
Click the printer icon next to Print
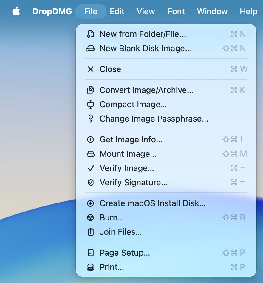(x=91, y=267)
